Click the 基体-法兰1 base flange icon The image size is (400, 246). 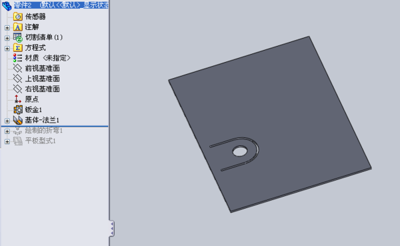click(17, 120)
